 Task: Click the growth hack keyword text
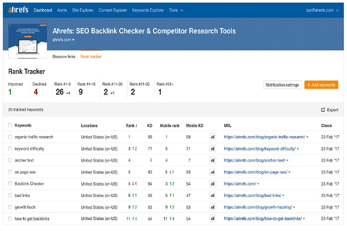pyautogui.click(x=25, y=207)
